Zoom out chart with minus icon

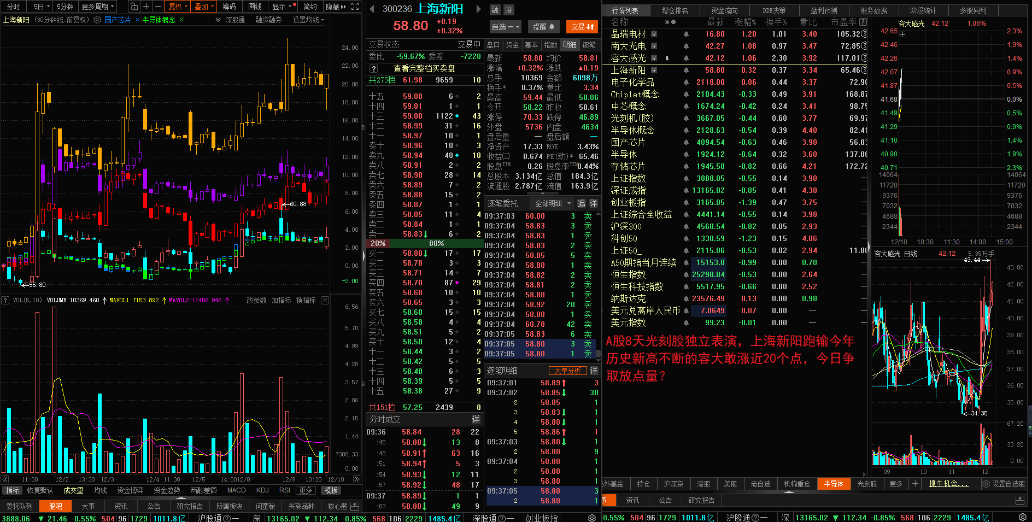click(157, 7)
